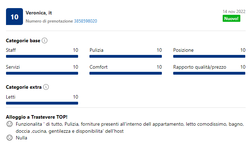Click the negative comment text Nulla

tap(22, 138)
